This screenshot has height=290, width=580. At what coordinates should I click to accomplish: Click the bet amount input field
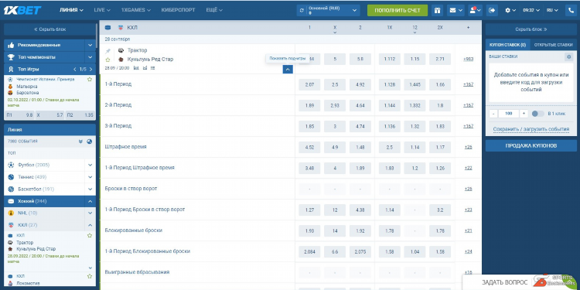509,114
